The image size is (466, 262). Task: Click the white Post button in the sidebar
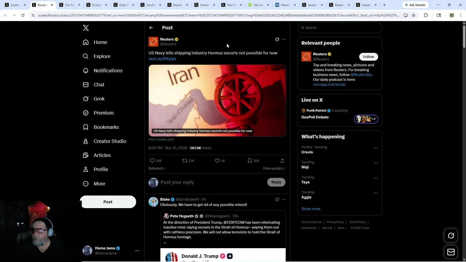coord(108,202)
